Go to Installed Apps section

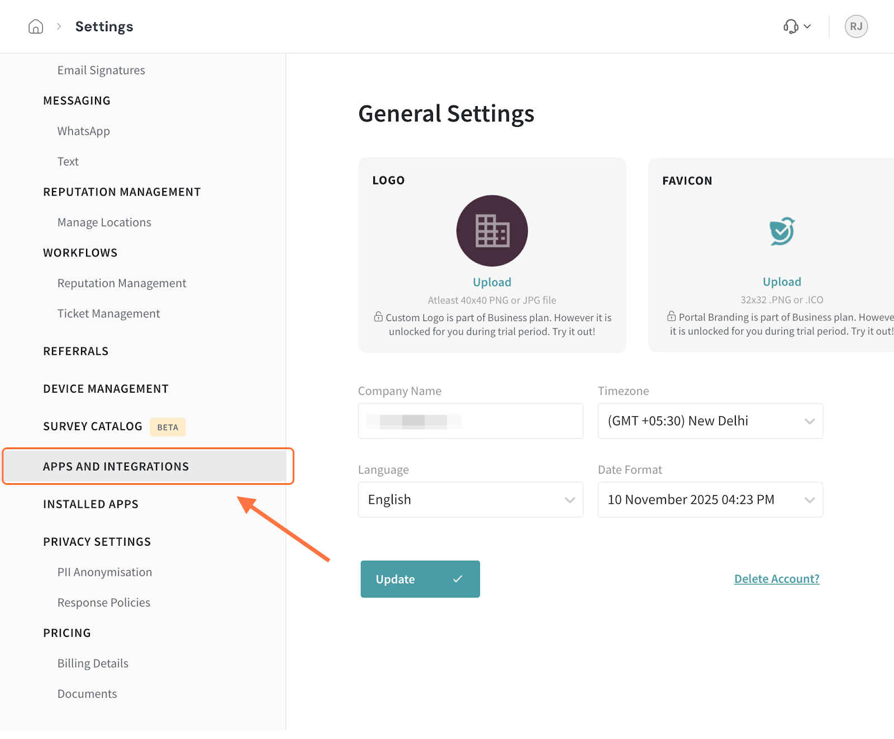click(91, 504)
